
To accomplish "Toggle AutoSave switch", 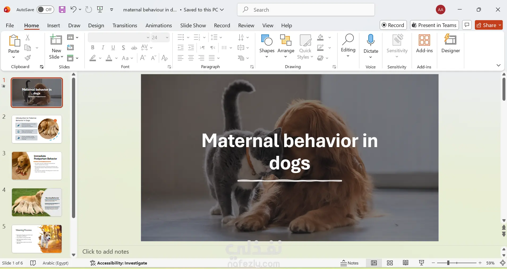I will tap(45, 10).
